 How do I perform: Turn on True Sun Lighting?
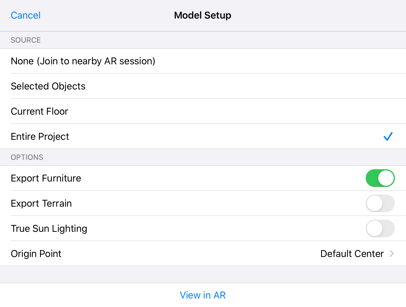coord(380,228)
